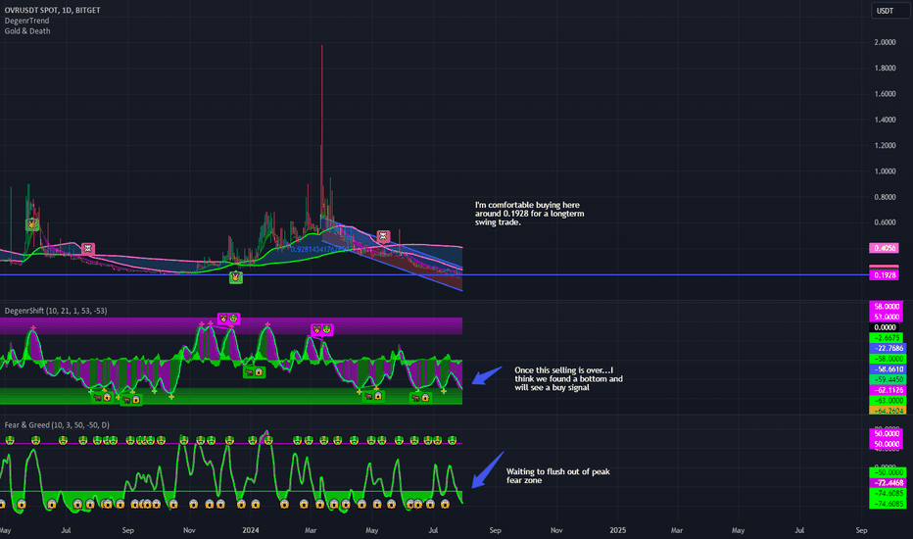This screenshot has height=539, width=913.
Task: Click the OVRUSDT SPOT, 1D, BITGET title
Action: point(52,10)
